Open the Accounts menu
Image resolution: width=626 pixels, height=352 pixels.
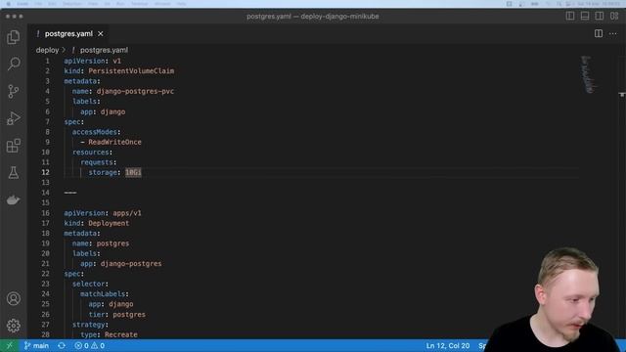[13, 298]
